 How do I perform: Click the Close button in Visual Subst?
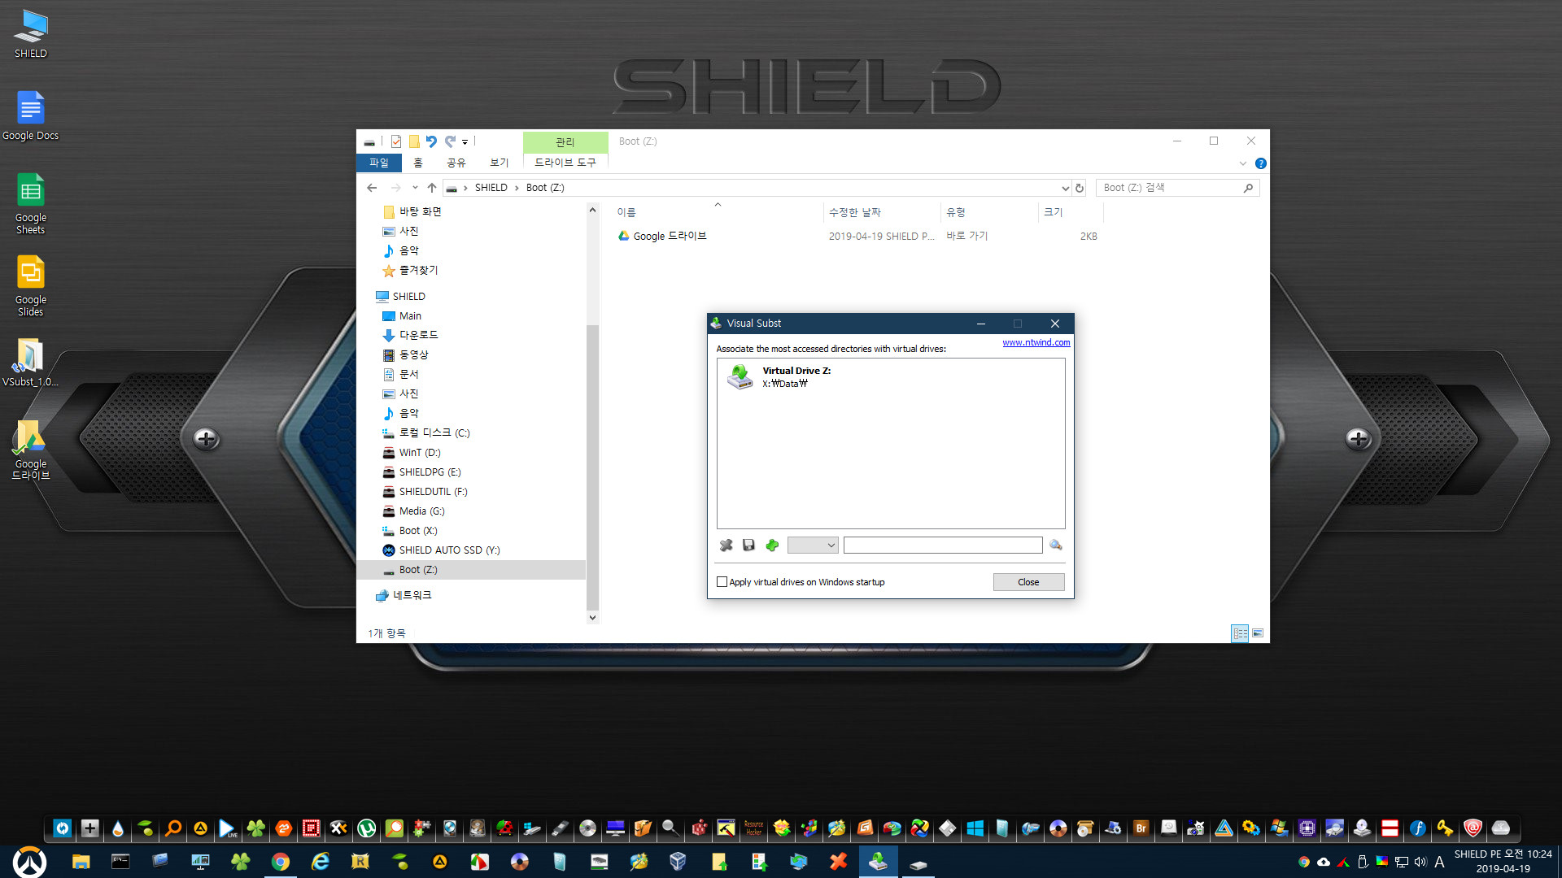1028,581
